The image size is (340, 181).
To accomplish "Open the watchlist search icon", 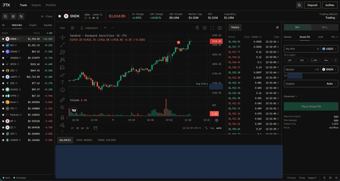I will [5, 16].
